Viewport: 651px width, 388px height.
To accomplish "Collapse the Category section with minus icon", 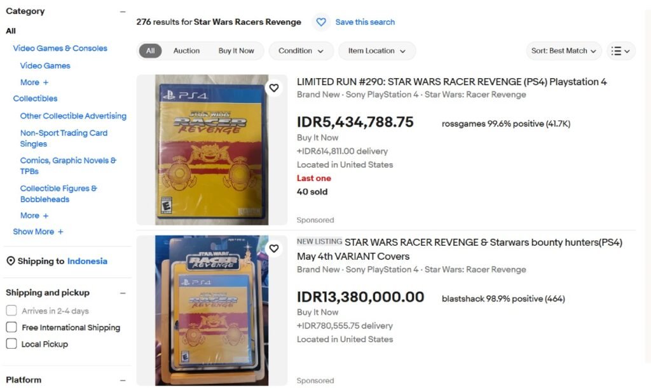I will [x=123, y=11].
